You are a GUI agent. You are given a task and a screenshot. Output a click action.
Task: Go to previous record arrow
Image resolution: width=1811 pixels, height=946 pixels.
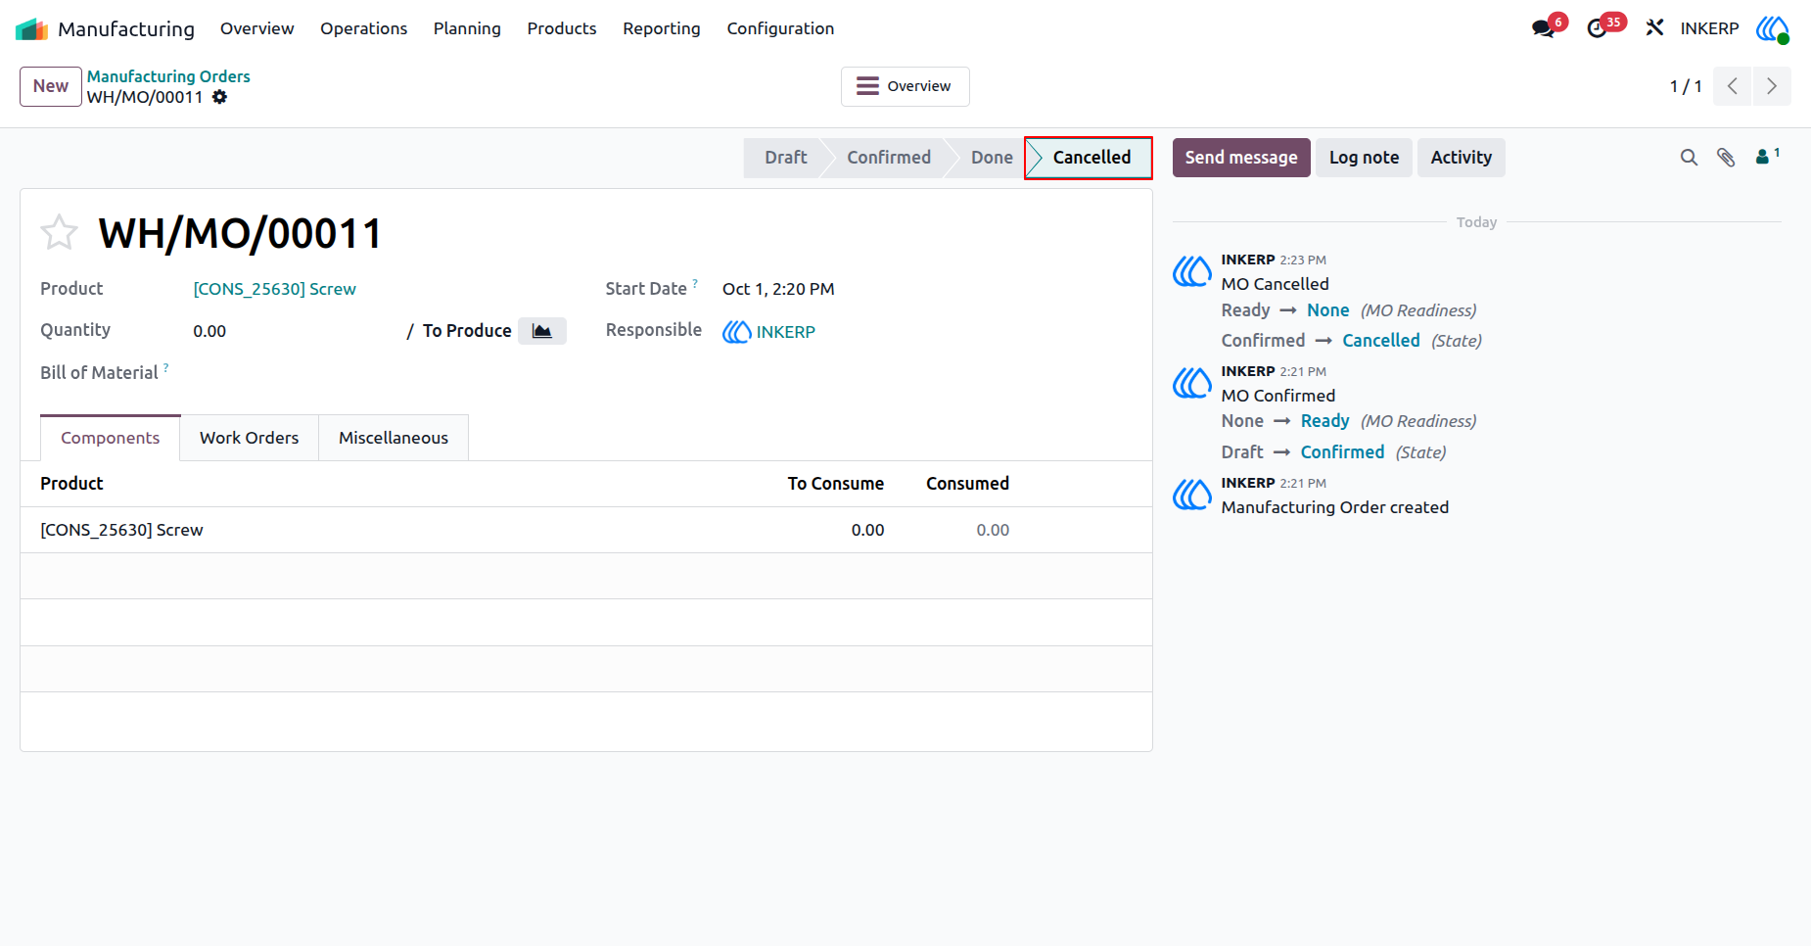[1733, 86]
